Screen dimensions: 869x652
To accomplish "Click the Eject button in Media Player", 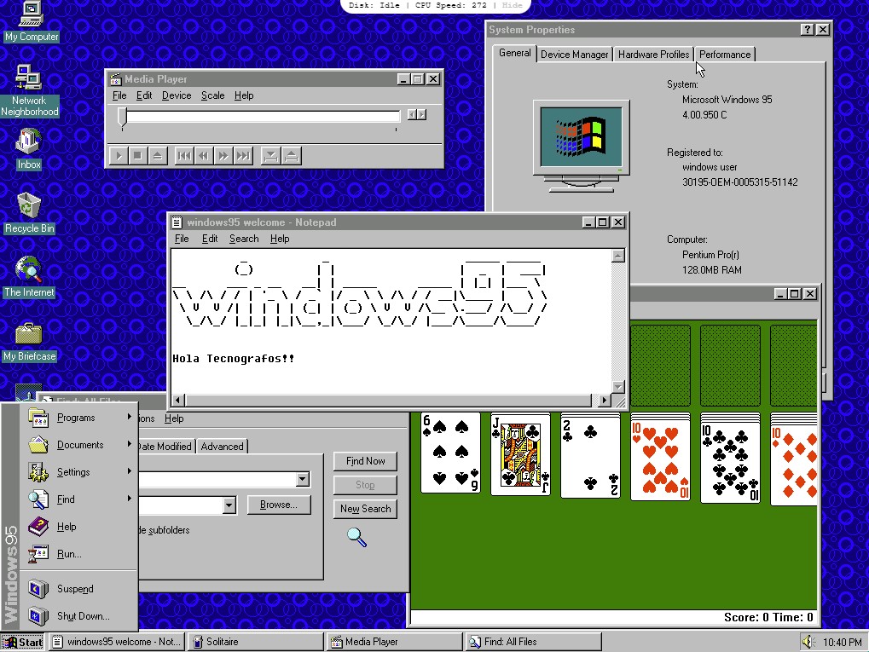I will coord(158,155).
